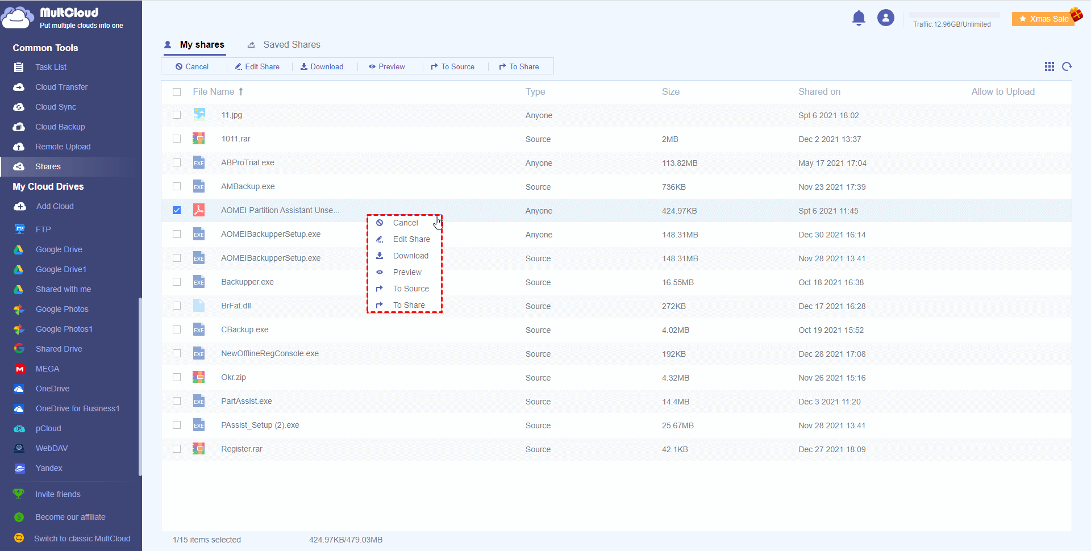Open the FTP drive
This screenshot has height=551, width=1091.
[x=43, y=229]
